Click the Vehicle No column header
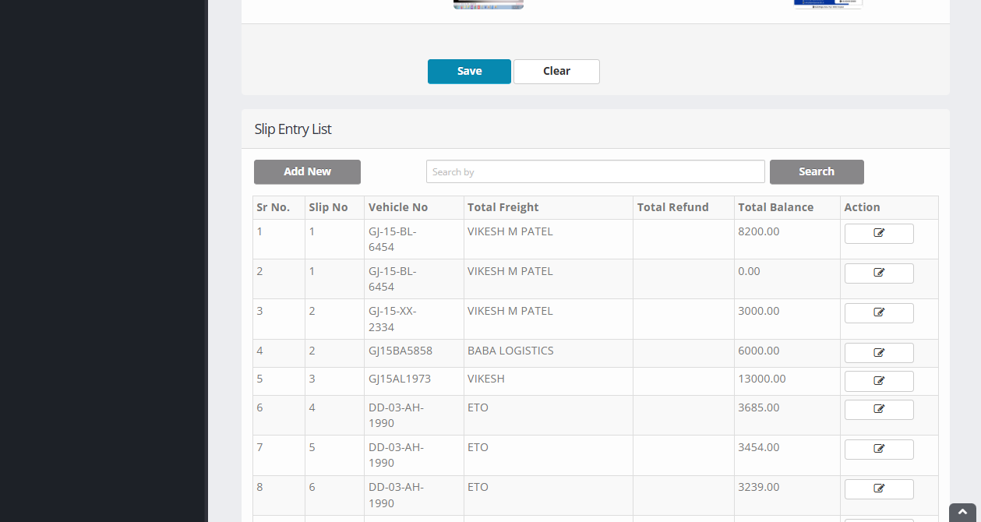The width and height of the screenshot is (981, 522). pos(398,207)
